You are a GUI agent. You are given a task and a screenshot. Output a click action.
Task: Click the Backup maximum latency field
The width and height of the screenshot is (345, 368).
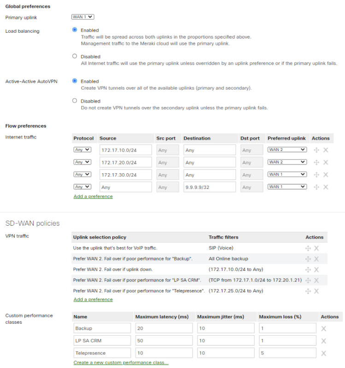click(x=164, y=328)
